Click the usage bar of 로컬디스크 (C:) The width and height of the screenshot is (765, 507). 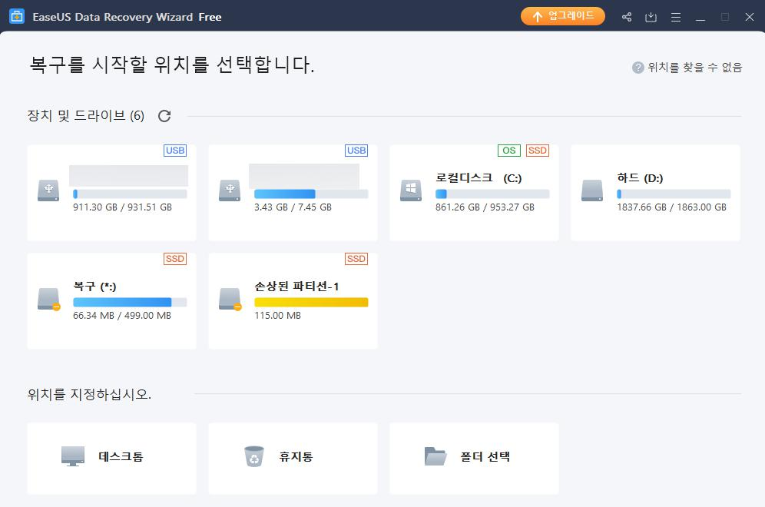[492, 194]
